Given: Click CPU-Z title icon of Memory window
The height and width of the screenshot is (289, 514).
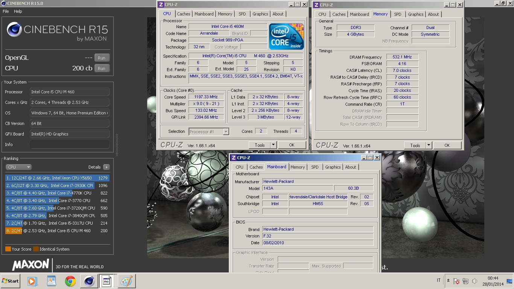Looking at the screenshot, I should click(316, 5).
